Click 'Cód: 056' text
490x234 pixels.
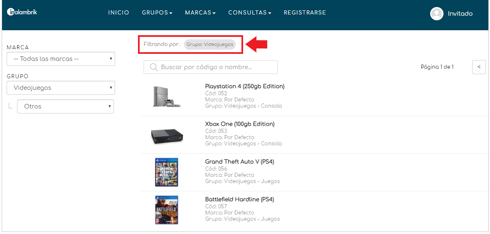tap(216, 169)
